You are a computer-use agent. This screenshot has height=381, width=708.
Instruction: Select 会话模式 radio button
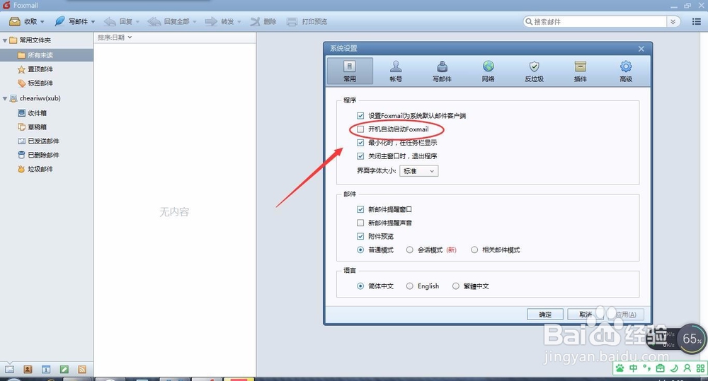409,250
